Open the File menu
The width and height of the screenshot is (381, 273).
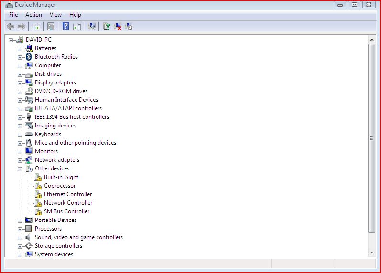[13, 15]
